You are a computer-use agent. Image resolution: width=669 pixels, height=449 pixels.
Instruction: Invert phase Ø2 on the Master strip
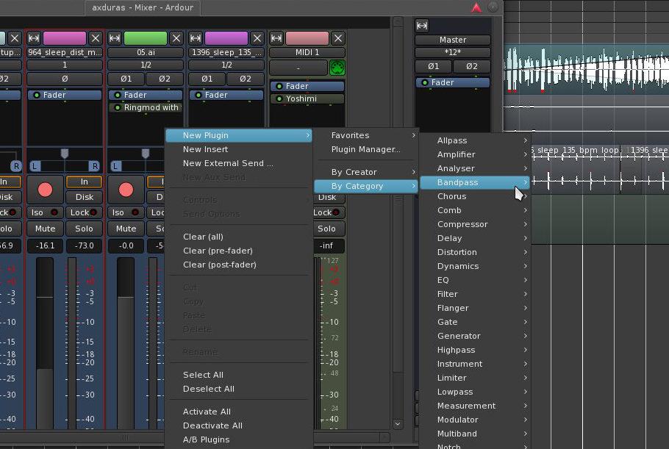click(472, 67)
